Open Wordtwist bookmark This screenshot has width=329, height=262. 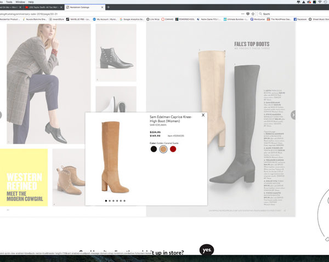(258, 19)
